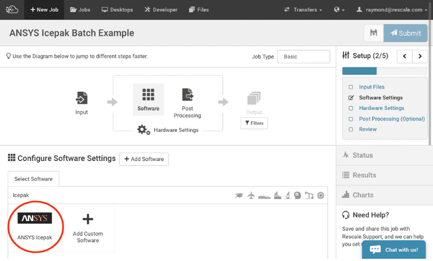The height and width of the screenshot is (261, 433).
Task: Expand the Status panel
Action: click(x=385, y=155)
